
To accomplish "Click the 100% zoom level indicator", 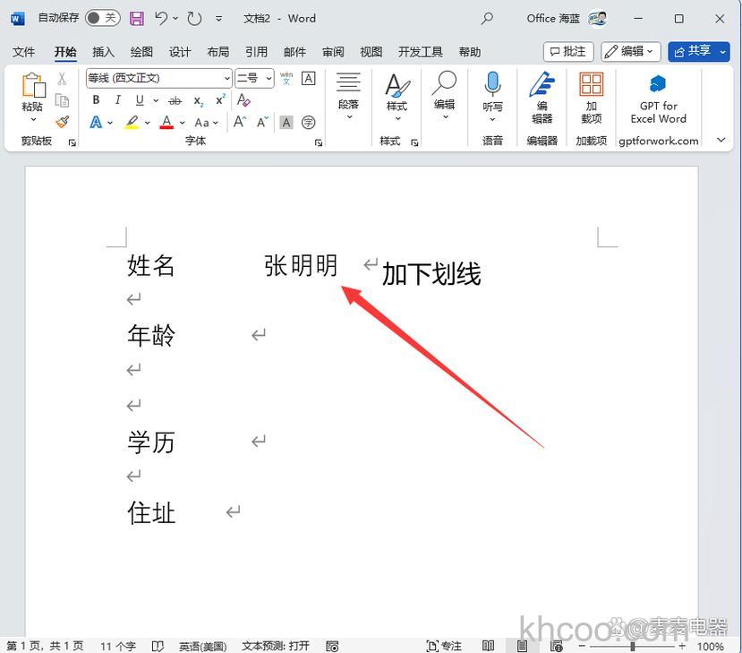I will coord(711,646).
